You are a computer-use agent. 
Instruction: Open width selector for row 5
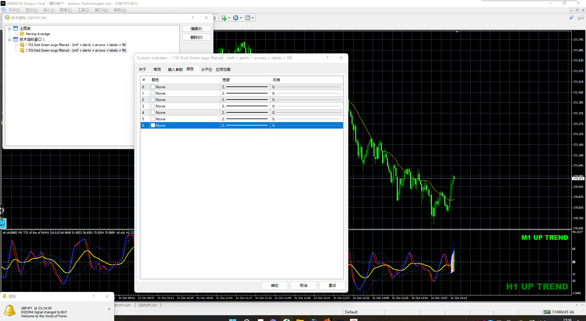(x=245, y=119)
